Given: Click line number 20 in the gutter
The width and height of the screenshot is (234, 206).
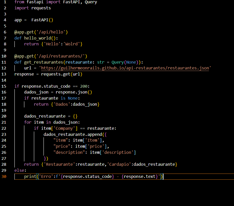Looking at the screenshot, I should [4, 116].
